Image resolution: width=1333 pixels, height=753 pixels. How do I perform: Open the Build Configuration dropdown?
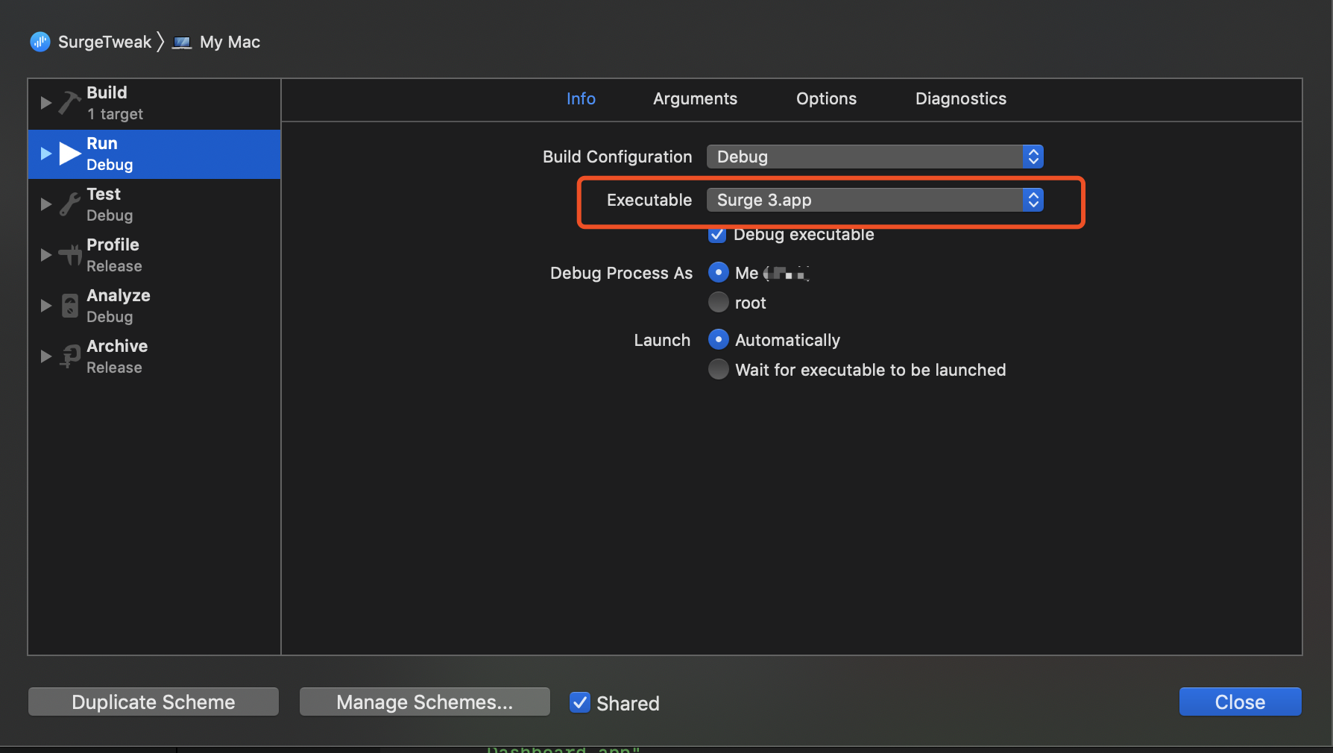(x=875, y=157)
